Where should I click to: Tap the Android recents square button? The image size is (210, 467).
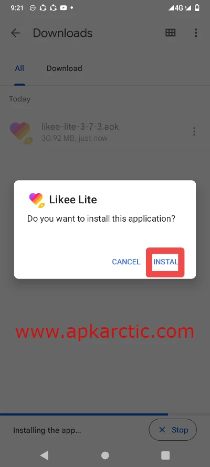(x=165, y=455)
